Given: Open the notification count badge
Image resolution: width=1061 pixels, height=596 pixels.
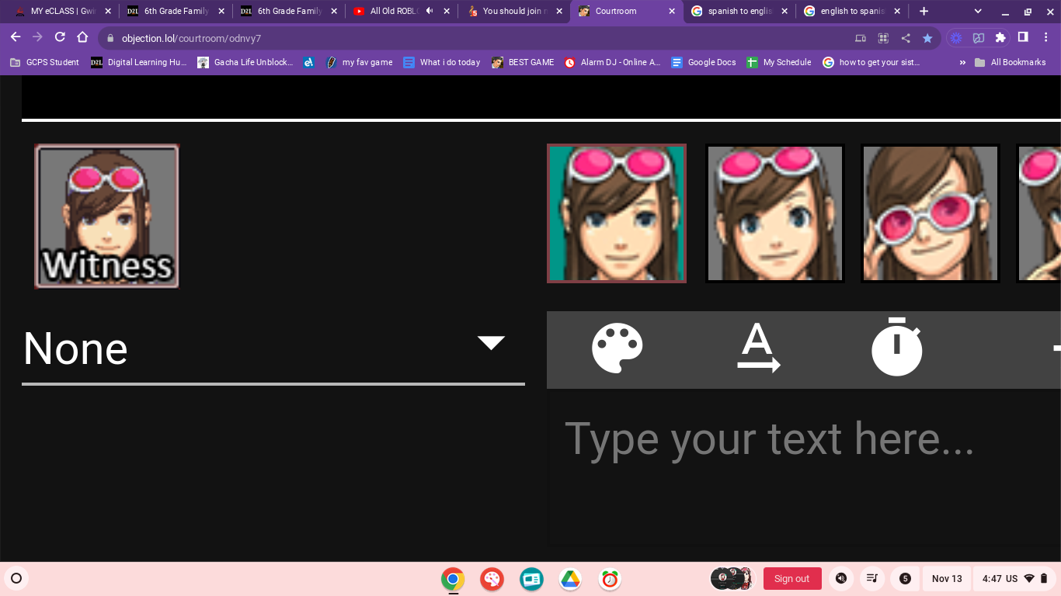Looking at the screenshot, I should (x=905, y=578).
